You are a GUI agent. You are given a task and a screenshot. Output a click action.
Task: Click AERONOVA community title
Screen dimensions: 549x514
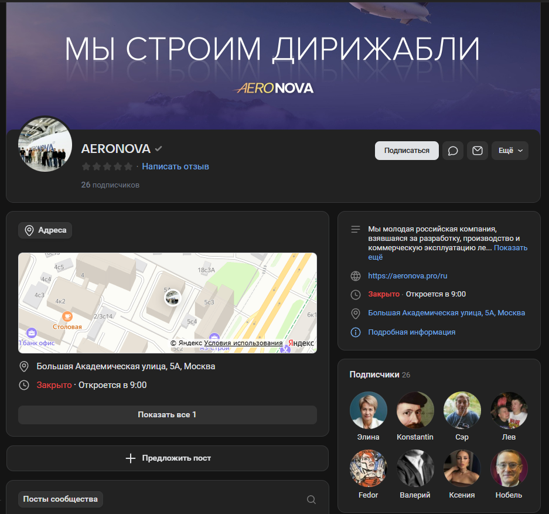click(x=116, y=149)
